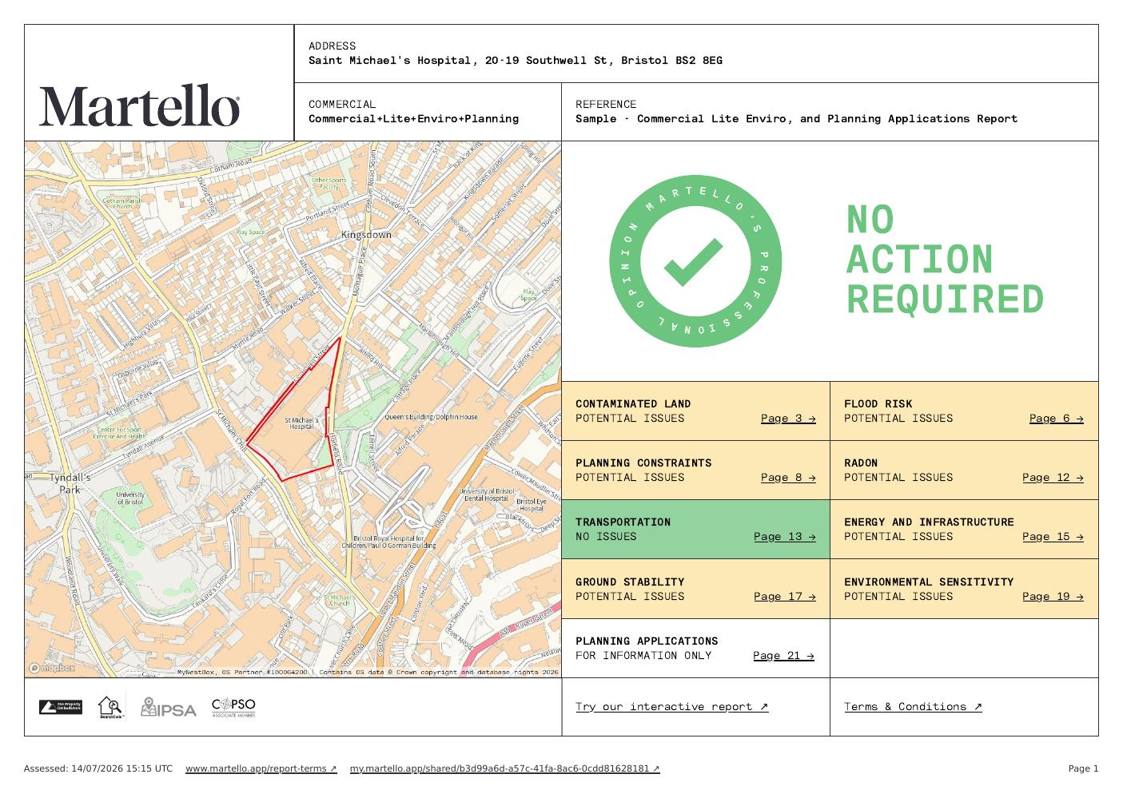Image resolution: width=1123 pixels, height=794 pixels.
Task: Click the PLANNING APPLICATIONS heading
Action: (647, 641)
